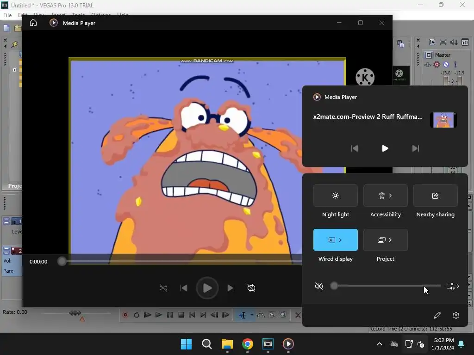Open Master bus properties icon in VEGAS mixer

pos(432,42)
